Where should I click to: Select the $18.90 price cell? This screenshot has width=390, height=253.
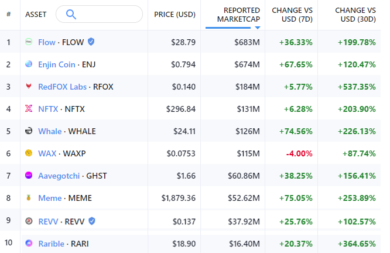coord(184,244)
